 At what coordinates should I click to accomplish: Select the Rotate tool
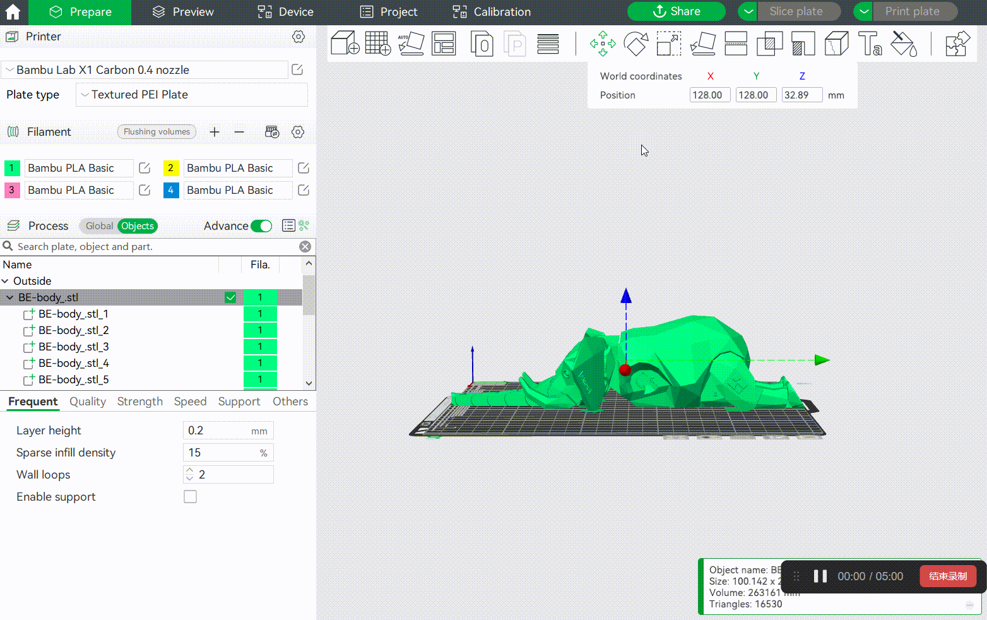click(x=636, y=44)
